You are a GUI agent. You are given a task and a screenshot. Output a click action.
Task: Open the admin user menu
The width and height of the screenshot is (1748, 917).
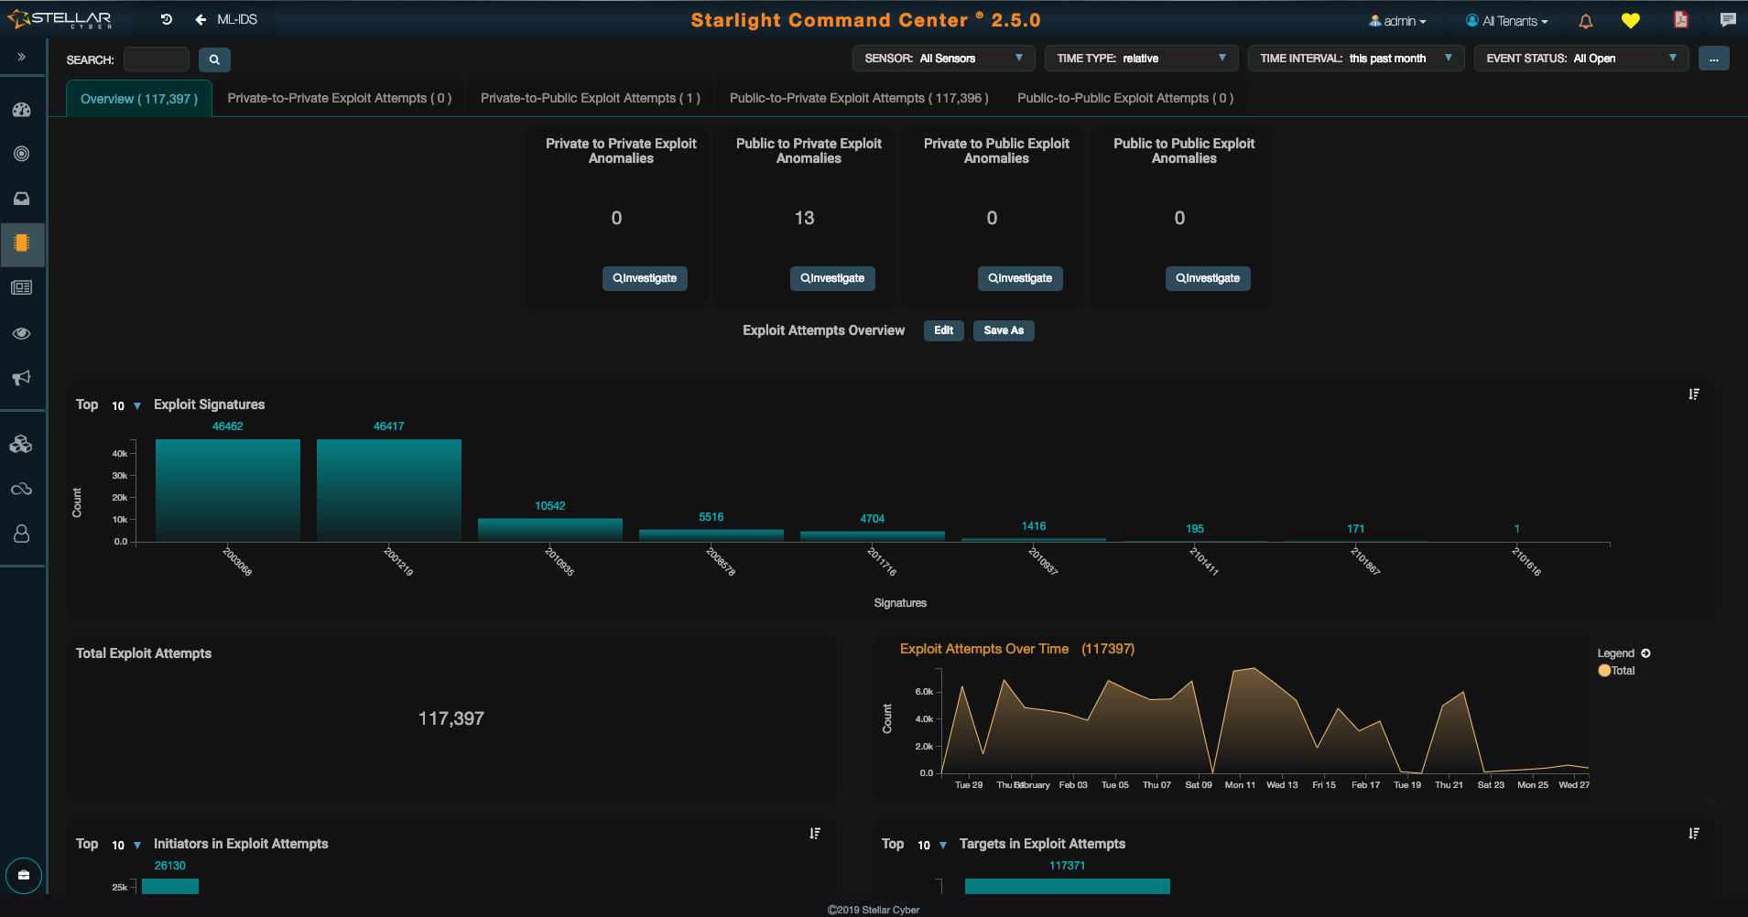[x=1397, y=21]
